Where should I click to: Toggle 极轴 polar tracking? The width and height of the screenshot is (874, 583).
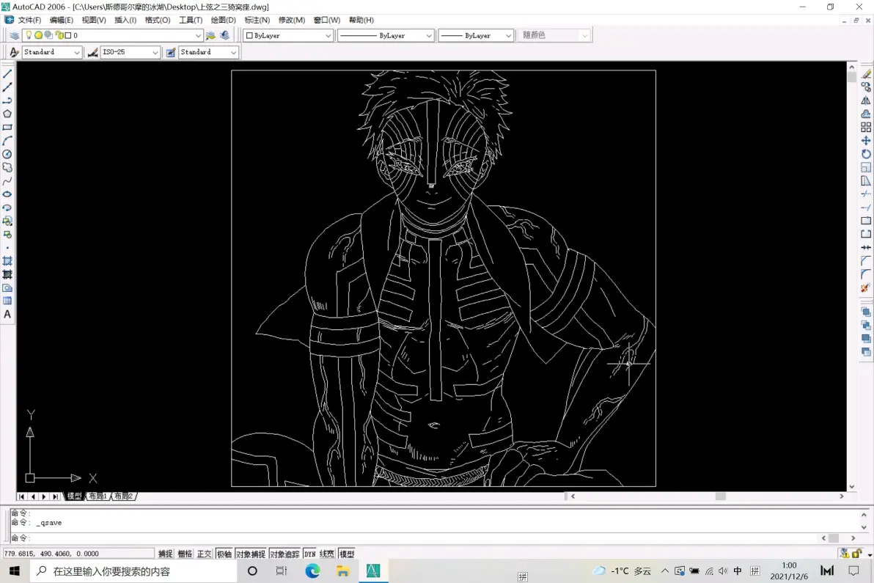224,554
